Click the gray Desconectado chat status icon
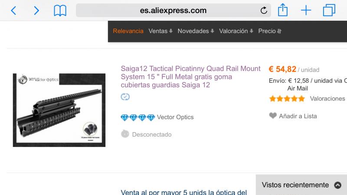347x195 pixels. click(x=125, y=134)
